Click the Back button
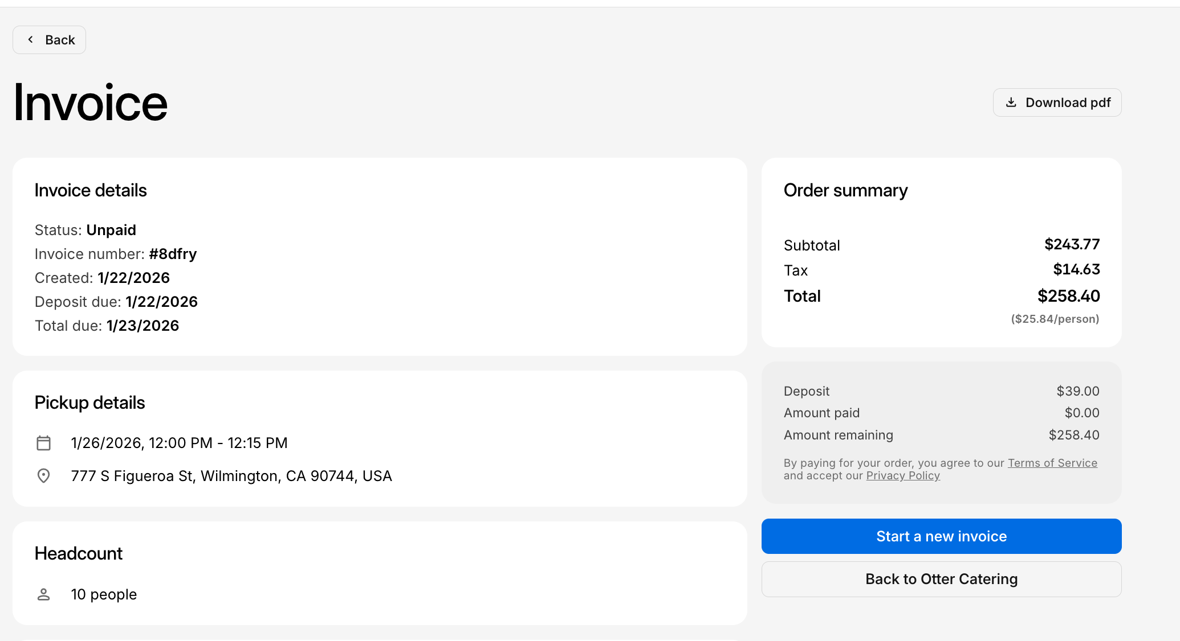Viewport: 1180px width, 641px height. pyautogui.click(x=49, y=39)
